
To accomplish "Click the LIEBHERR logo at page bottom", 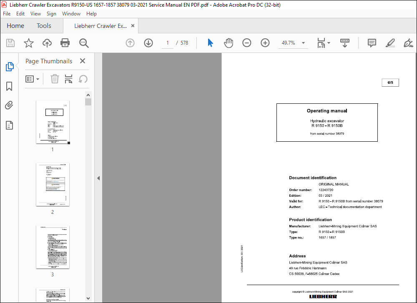I will click(x=323, y=296).
